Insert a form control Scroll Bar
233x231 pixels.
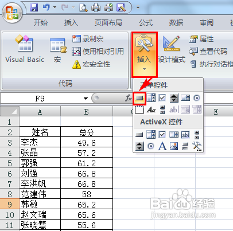click(x=162, y=109)
